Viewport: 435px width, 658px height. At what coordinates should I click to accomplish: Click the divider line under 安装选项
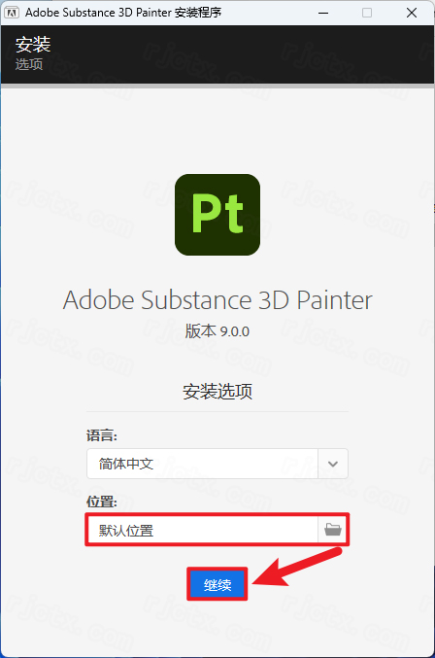(x=217, y=412)
